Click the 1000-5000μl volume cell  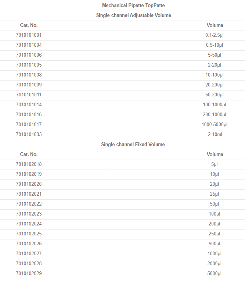(x=215, y=125)
